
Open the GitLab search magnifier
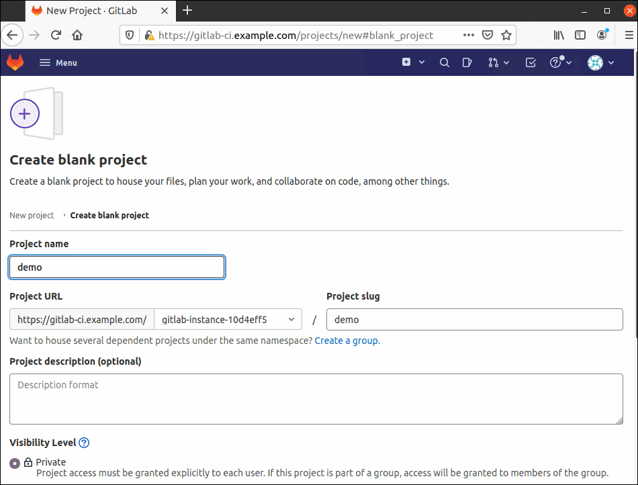point(445,62)
